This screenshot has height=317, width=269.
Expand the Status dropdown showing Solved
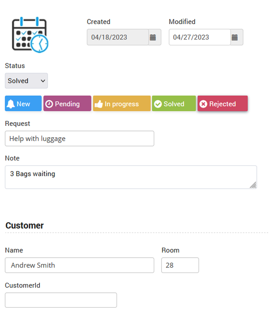point(26,81)
